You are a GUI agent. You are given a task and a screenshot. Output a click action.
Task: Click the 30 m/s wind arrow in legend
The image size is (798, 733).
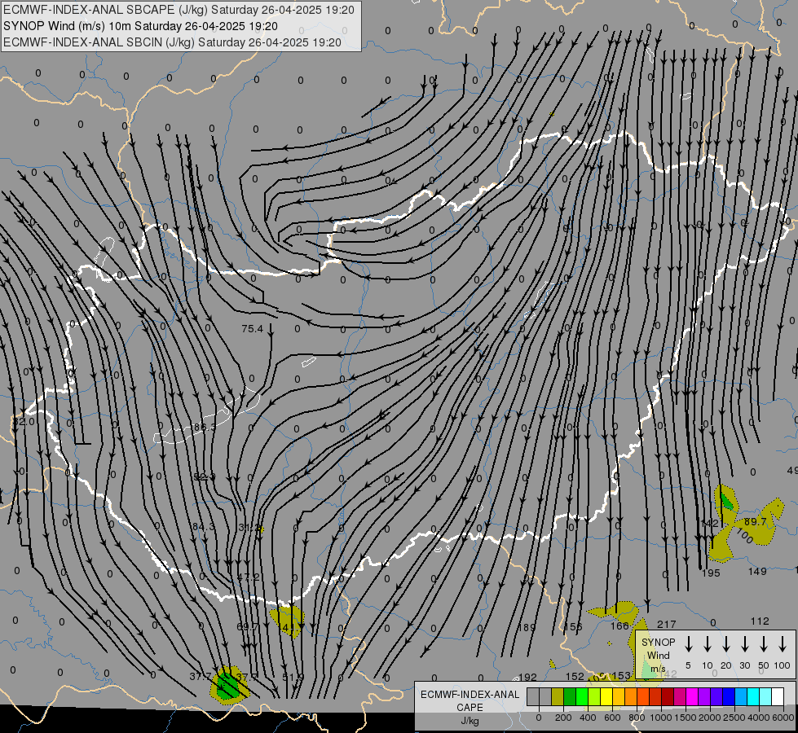click(x=744, y=644)
